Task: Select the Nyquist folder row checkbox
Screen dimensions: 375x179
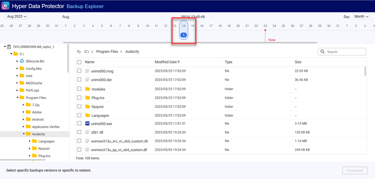Action: point(79,106)
